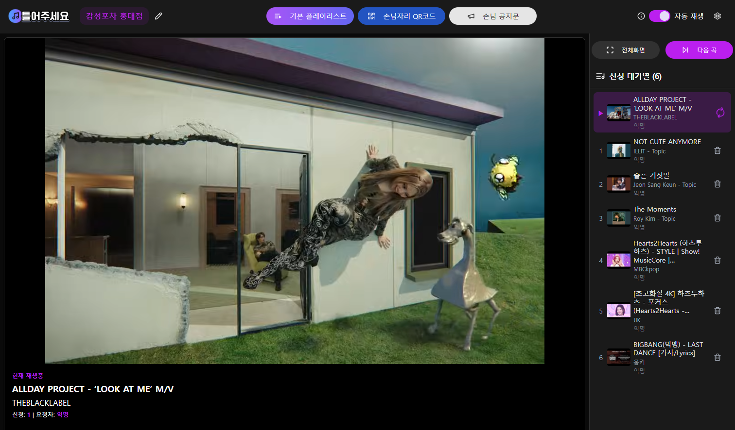Viewport: 735px width, 430px height.
Task: Delete NOT CUTE ANYMORE from the queue
Action: click(x=717, y=150)
